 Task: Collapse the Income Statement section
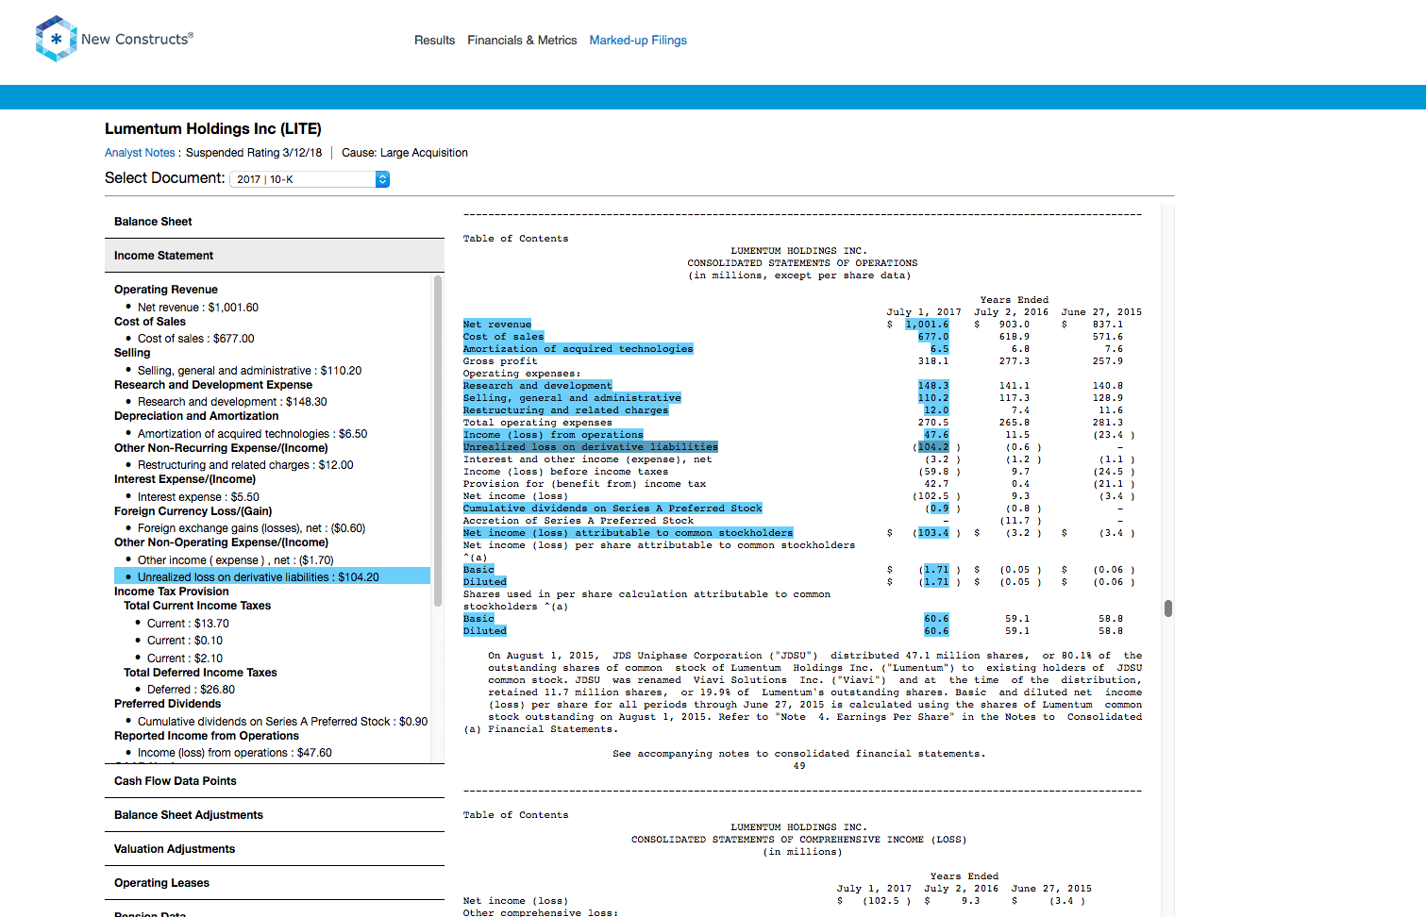[275, 256]
